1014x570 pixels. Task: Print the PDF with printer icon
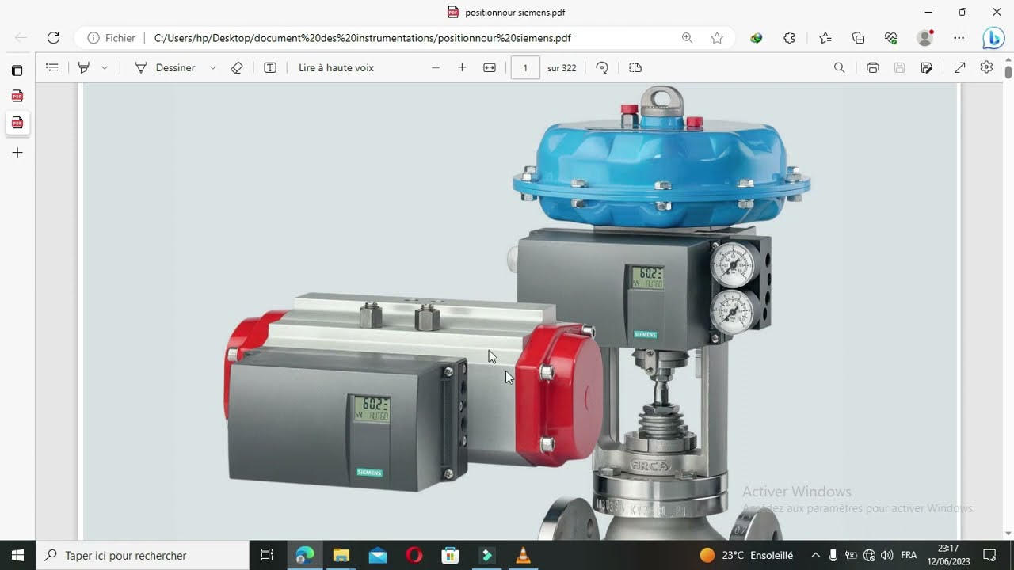(x=872, y=68)
